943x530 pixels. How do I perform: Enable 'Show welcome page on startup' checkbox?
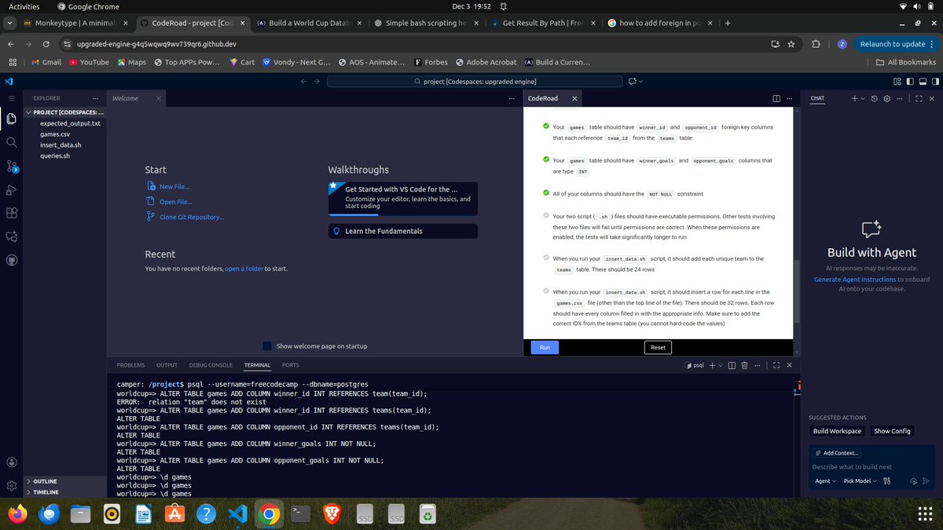[x=267, y=345]
